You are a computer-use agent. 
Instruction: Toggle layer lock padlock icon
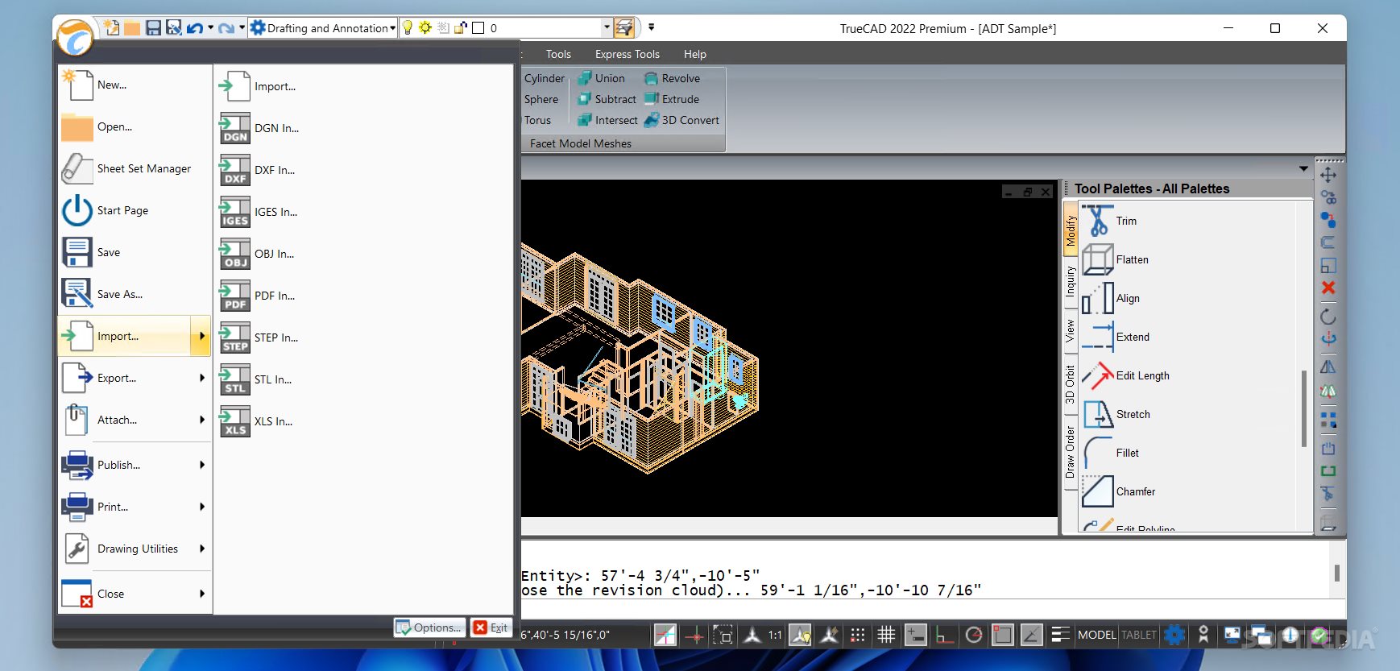point(461,27)
